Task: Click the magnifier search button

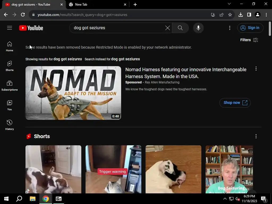Action: (x=180, y=28)
